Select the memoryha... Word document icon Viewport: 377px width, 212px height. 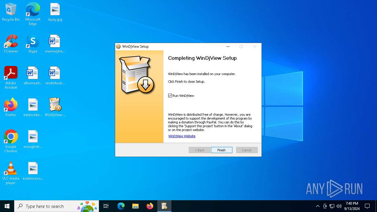(55, 44)
